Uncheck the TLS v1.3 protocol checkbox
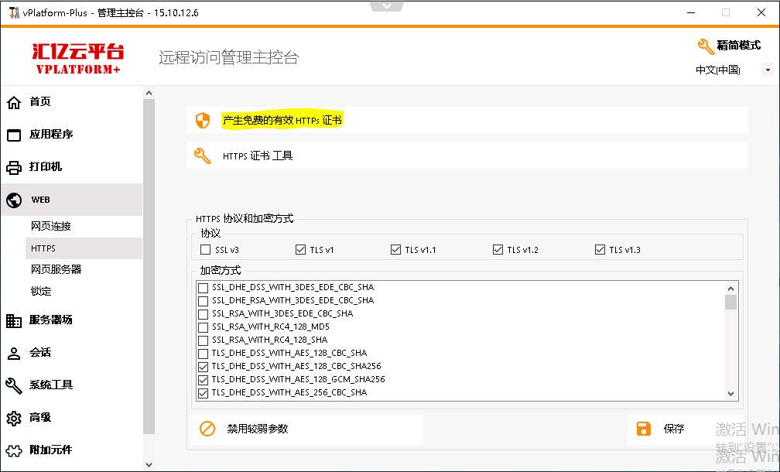The height and width of the screenshot is (472, 780). 600,250
